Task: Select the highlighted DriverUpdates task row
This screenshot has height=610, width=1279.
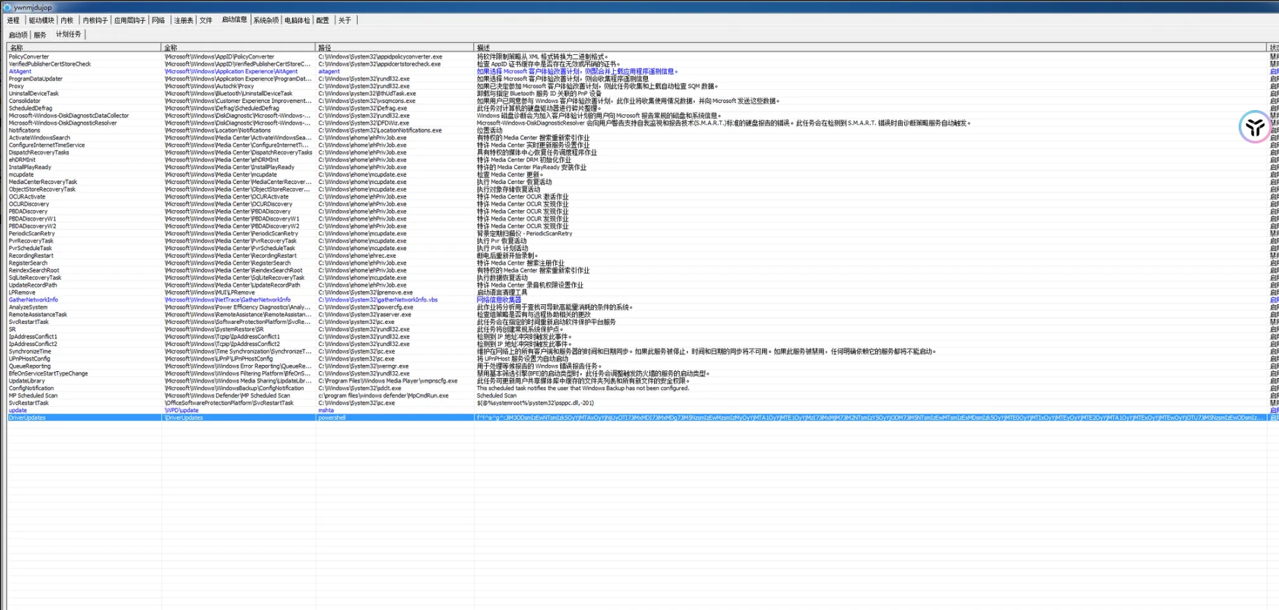Action: click(642, 418)
